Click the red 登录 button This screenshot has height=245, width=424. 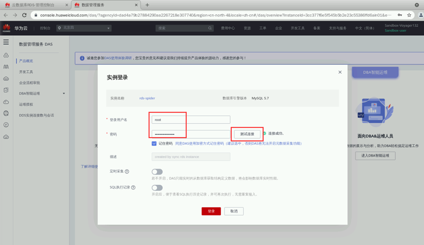click(211, 211)
